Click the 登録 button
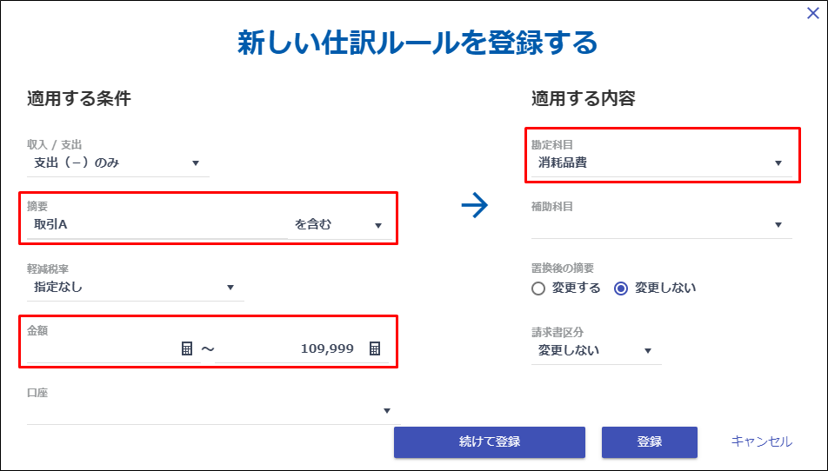The height and width of the screenshot is (471, 828). [x=650, y=442]
